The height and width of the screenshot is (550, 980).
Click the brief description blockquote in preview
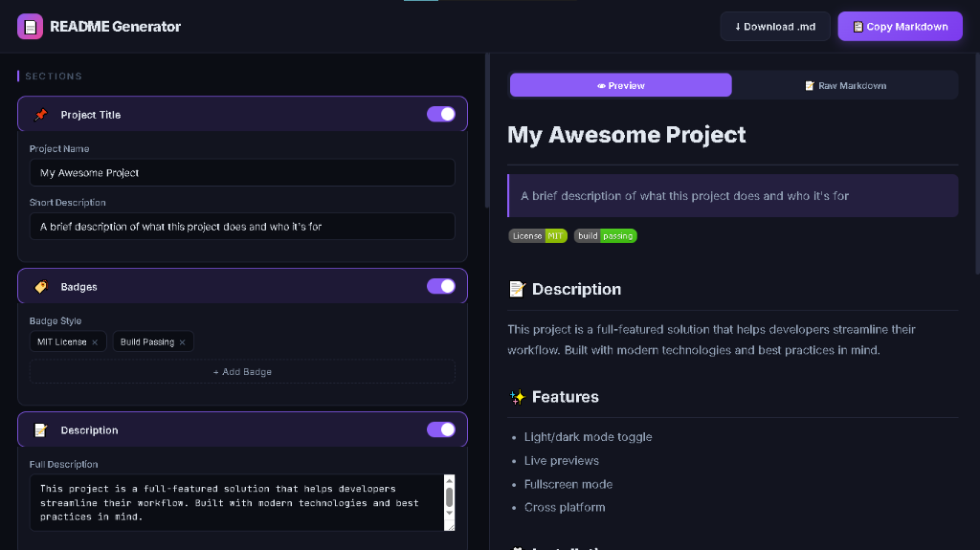click(732, 196)
